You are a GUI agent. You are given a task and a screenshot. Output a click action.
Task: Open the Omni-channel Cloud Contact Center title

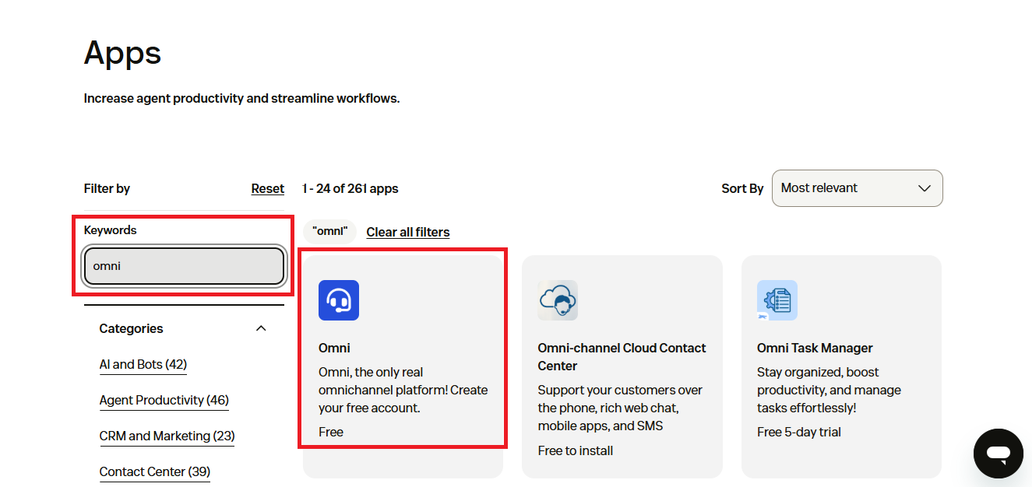[x=622, y=357]
